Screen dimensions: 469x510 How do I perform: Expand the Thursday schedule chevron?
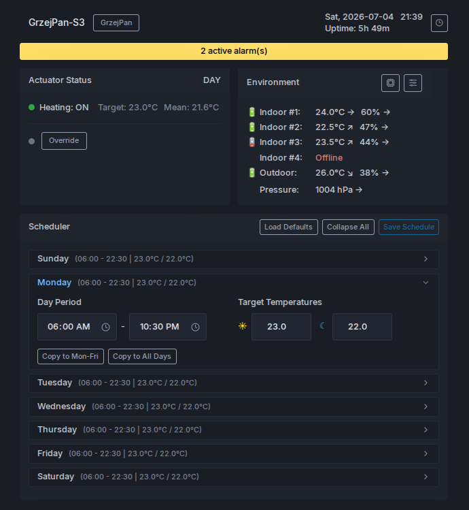pyautogui.click(x=425, y=430)
